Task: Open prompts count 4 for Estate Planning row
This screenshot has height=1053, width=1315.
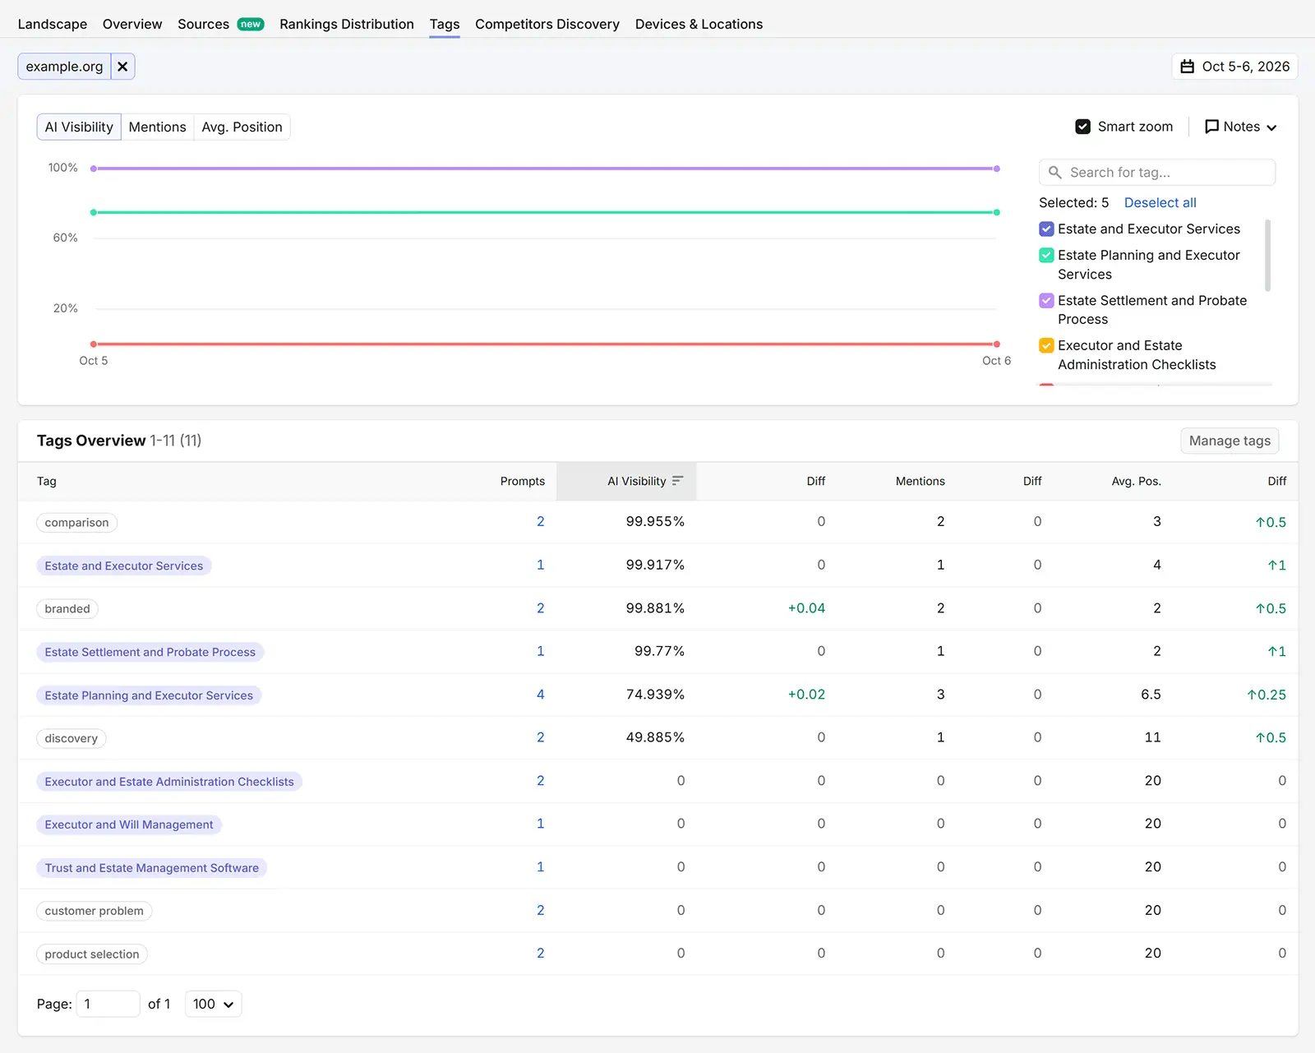Action: [541, 694]
